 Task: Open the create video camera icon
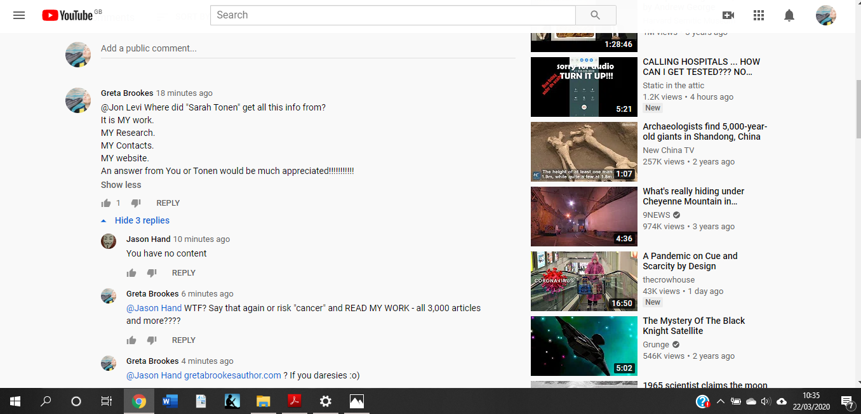point(728,15)
